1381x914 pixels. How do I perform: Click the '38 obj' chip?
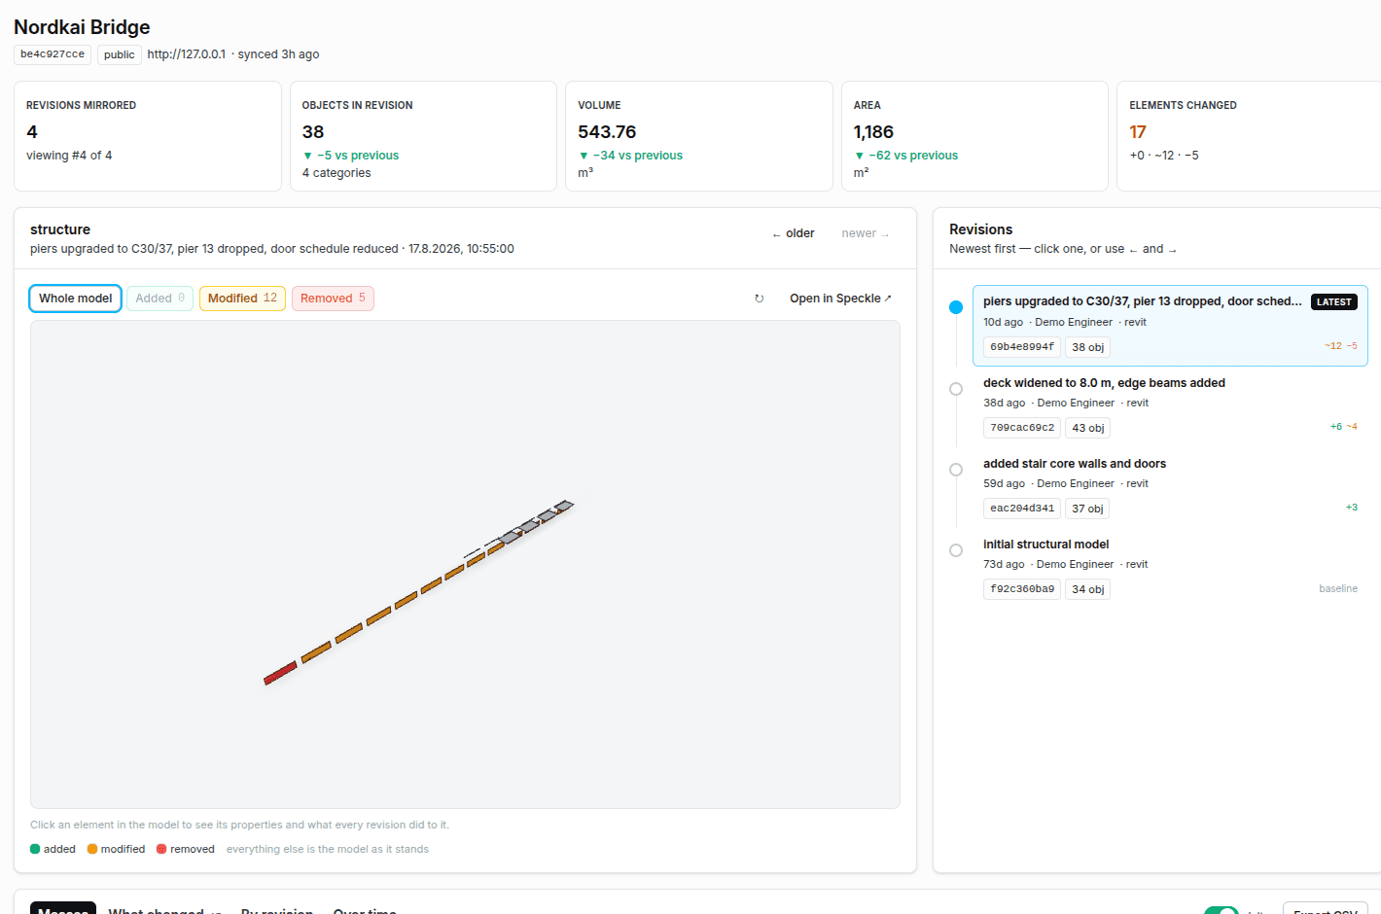coord(1087,347)
